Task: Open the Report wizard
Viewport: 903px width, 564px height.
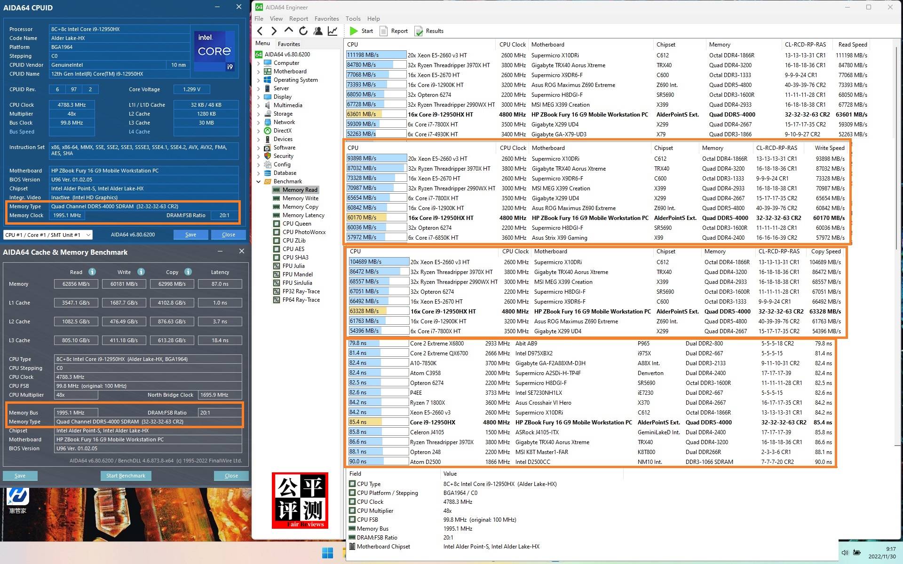Action: pos(394,31)
